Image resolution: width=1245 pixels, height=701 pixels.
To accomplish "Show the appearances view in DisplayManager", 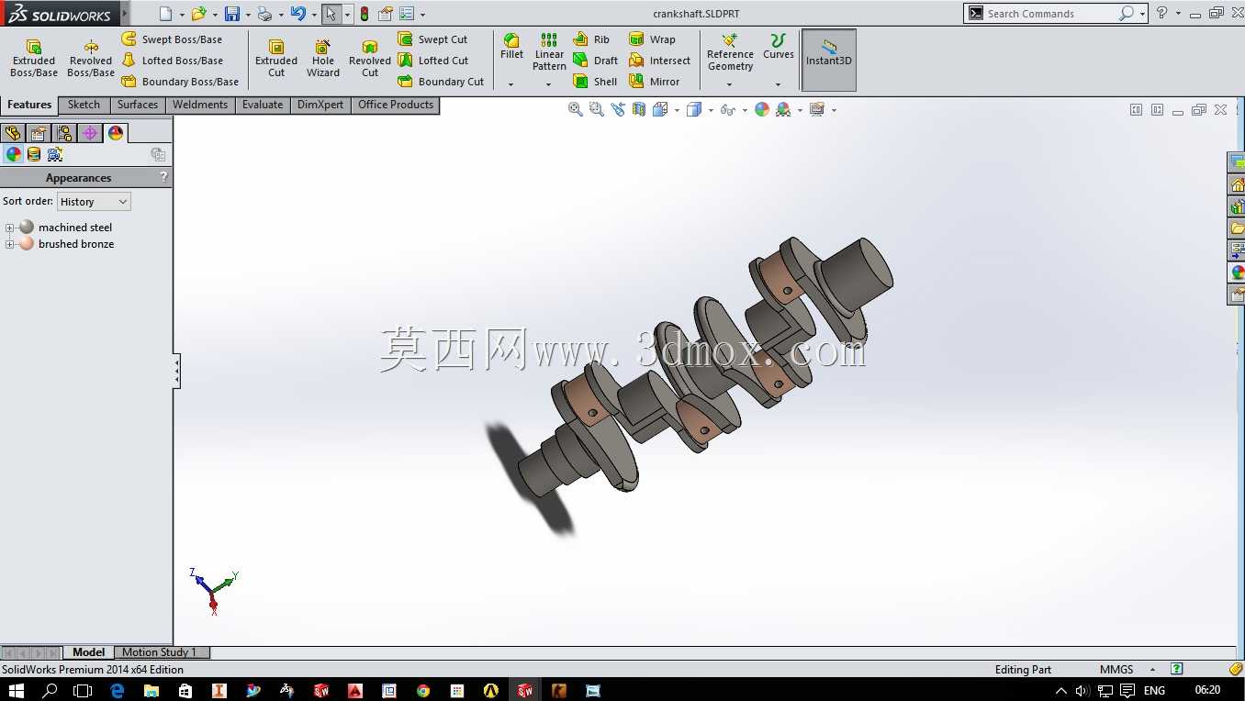I will tap(14, 154).
